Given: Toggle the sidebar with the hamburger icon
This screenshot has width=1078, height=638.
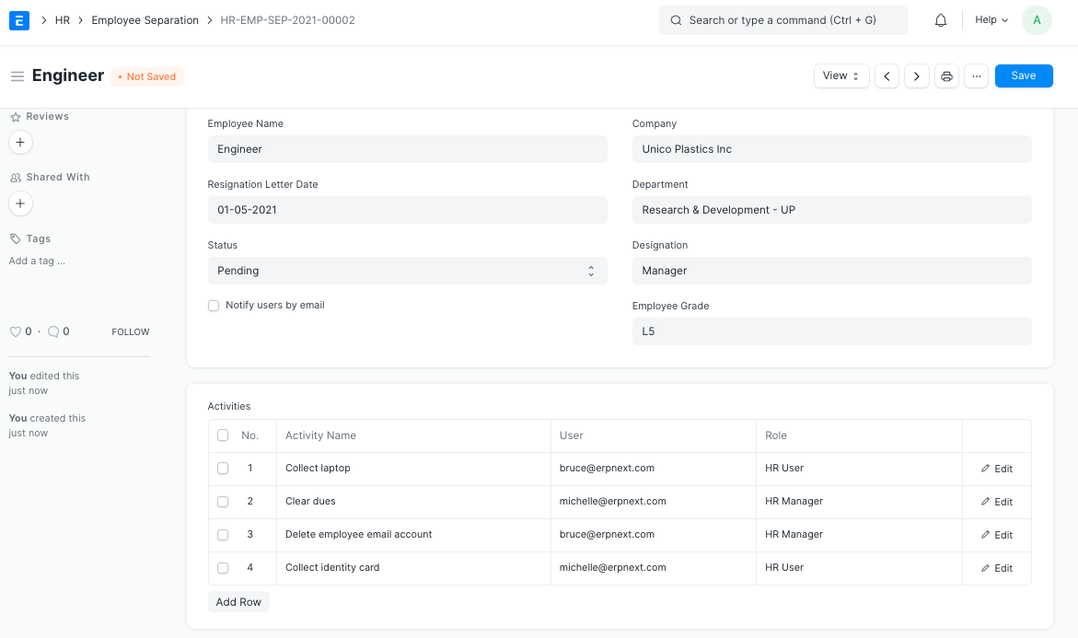Looking at the screenshot, I should tap(17, 75).
